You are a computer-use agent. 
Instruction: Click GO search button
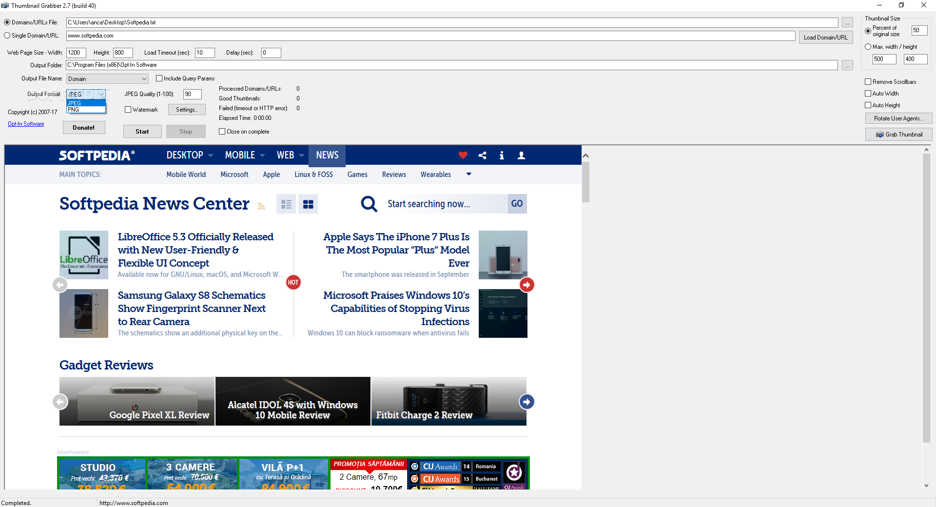pos(517,204)
